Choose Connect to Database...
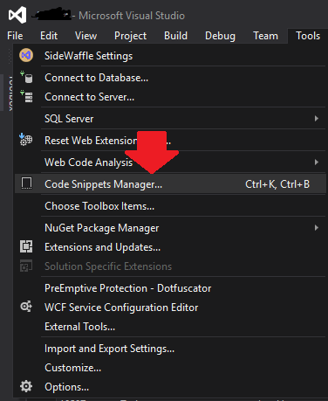 (170, 78)
